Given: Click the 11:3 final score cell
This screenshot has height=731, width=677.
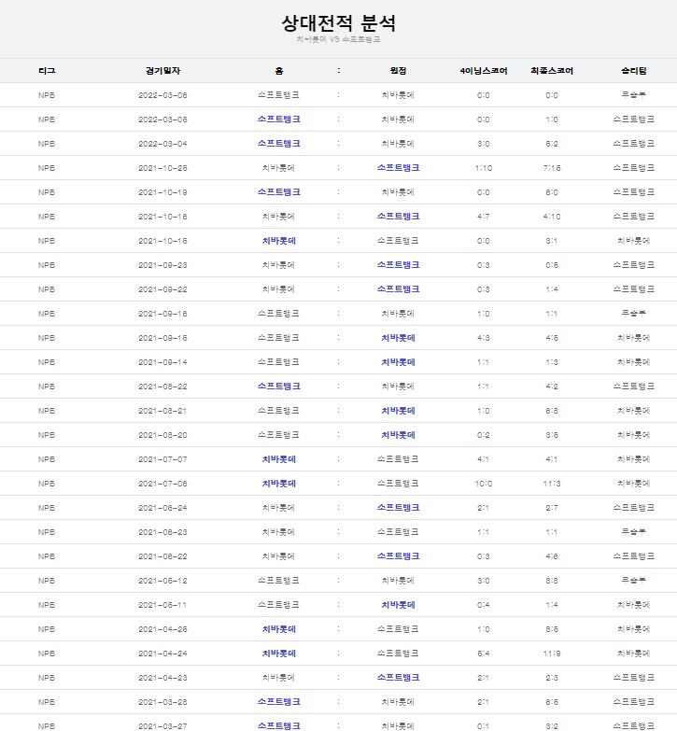Looking at the screenshot, I should pyautogui.click(x=552, y=484).
